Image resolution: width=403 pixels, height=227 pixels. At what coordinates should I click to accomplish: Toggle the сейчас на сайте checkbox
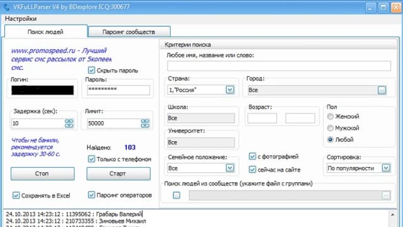point(253,170)
